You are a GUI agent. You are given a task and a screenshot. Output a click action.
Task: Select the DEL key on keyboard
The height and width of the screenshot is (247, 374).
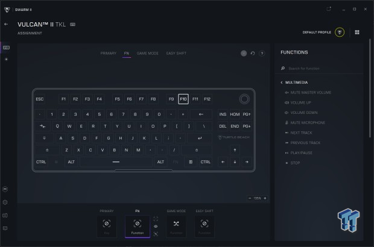[x=223, y=127]
